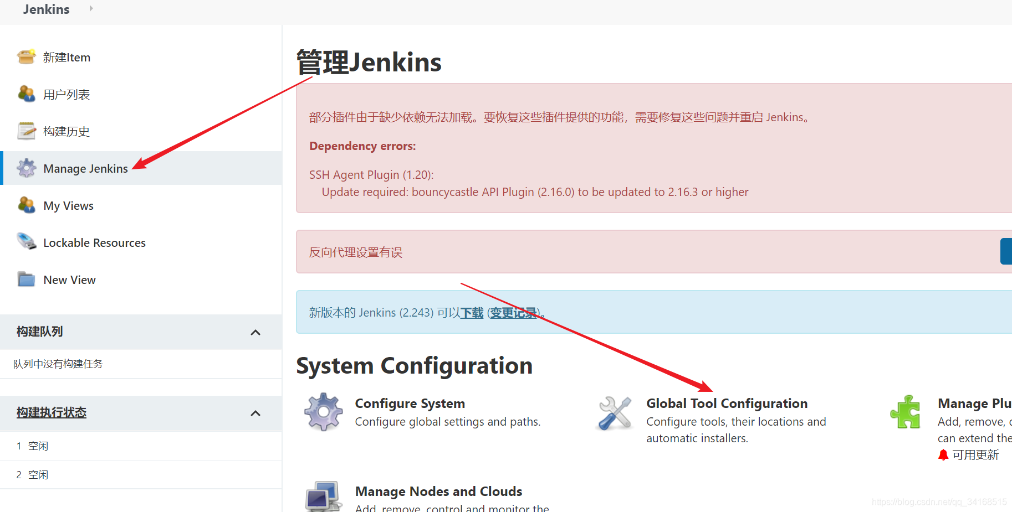Image resolution: width=1012 pixels, height=512 pixels.
Task: Click the 可用更新 label
Action: click(x=976, y=455)
